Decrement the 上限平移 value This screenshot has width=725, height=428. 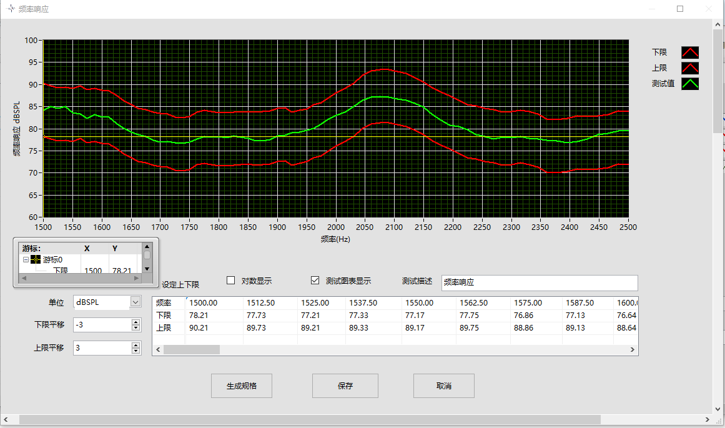point(136,351)
